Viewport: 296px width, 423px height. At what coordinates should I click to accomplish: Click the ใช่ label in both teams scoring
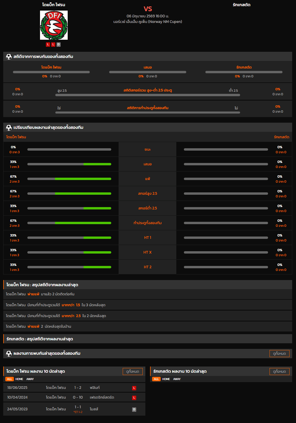click(x=59, y=108)
